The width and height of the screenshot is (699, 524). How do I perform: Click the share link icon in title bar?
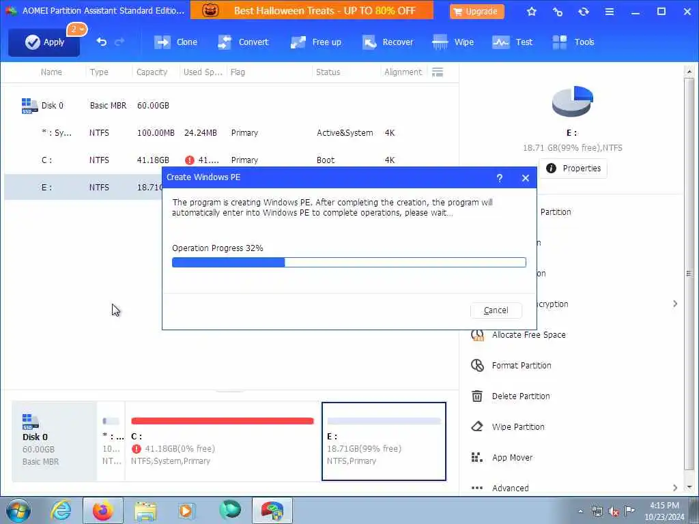[557, 12]
